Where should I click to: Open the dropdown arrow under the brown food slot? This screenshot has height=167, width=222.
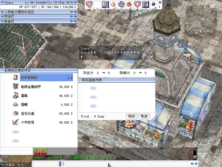(x=130, y=9)
